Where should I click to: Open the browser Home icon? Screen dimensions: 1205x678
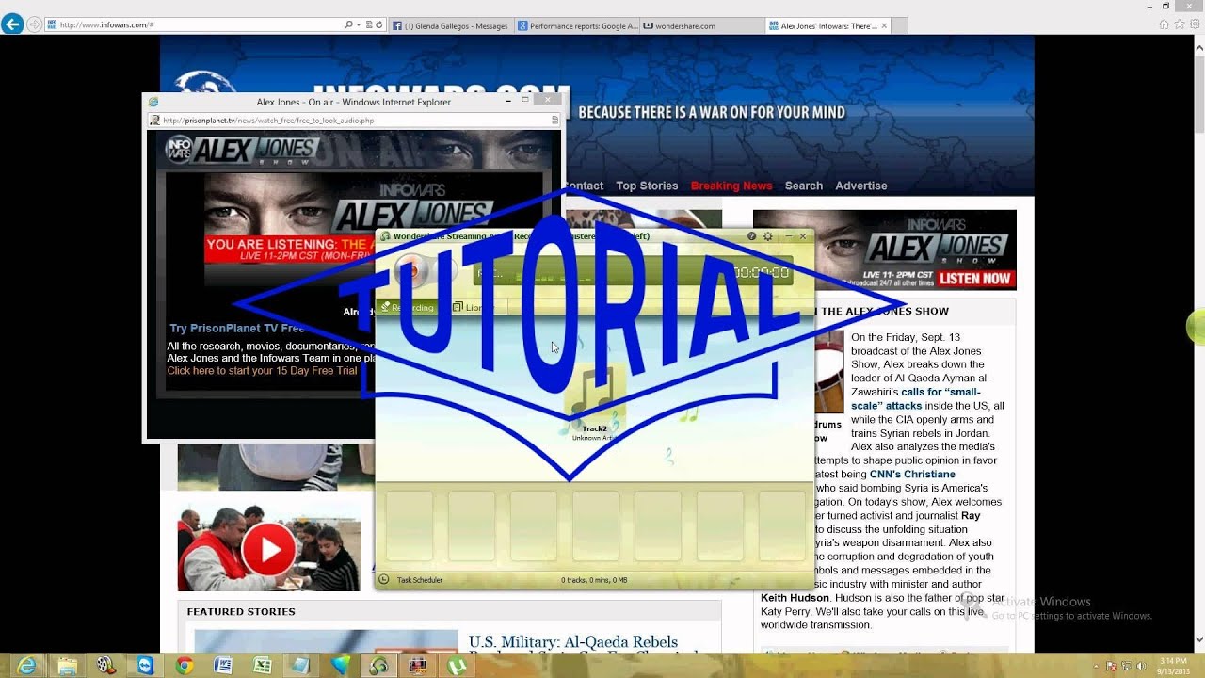click(1165, 24)
